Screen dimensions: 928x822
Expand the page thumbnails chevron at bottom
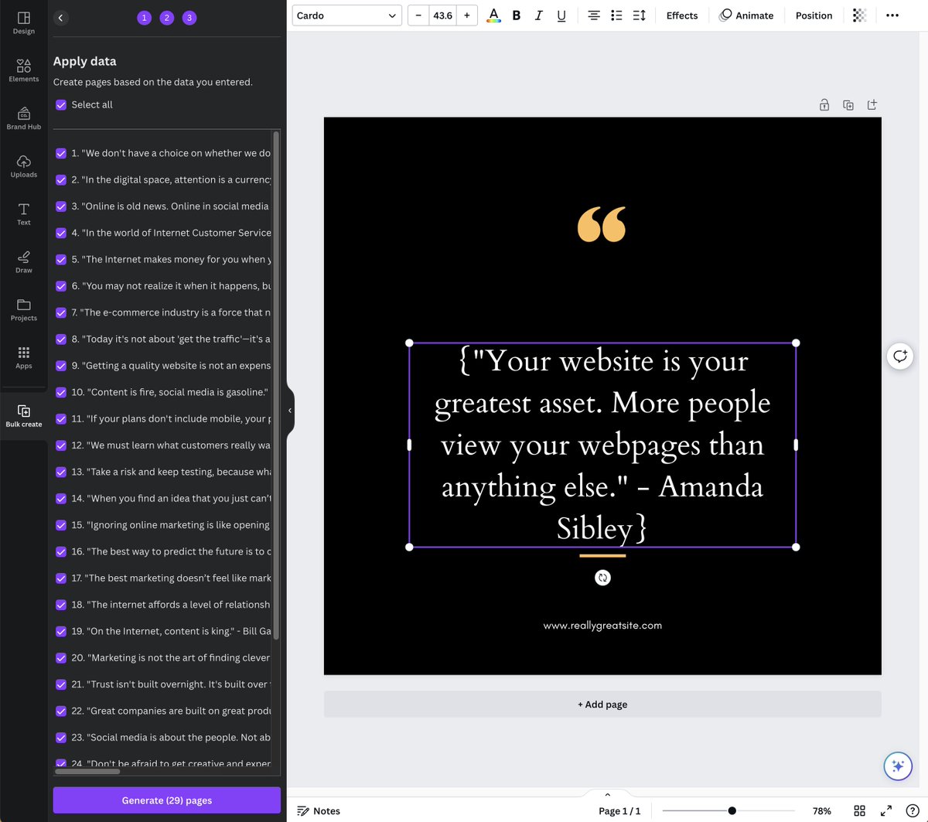tap(607, 794)
